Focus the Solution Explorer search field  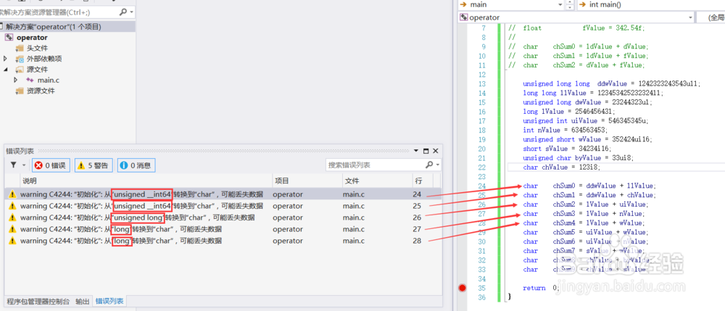tap(58, 12)
